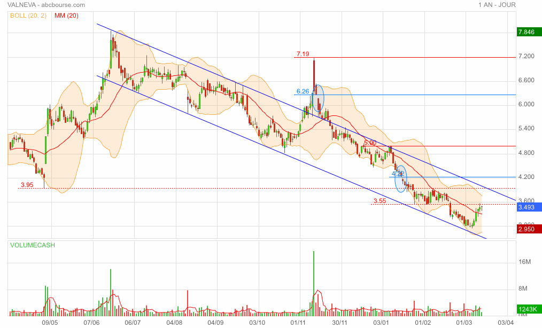542x328 pixels.
Task: Click the 07/06 date axis label
Action: point(91,323)
